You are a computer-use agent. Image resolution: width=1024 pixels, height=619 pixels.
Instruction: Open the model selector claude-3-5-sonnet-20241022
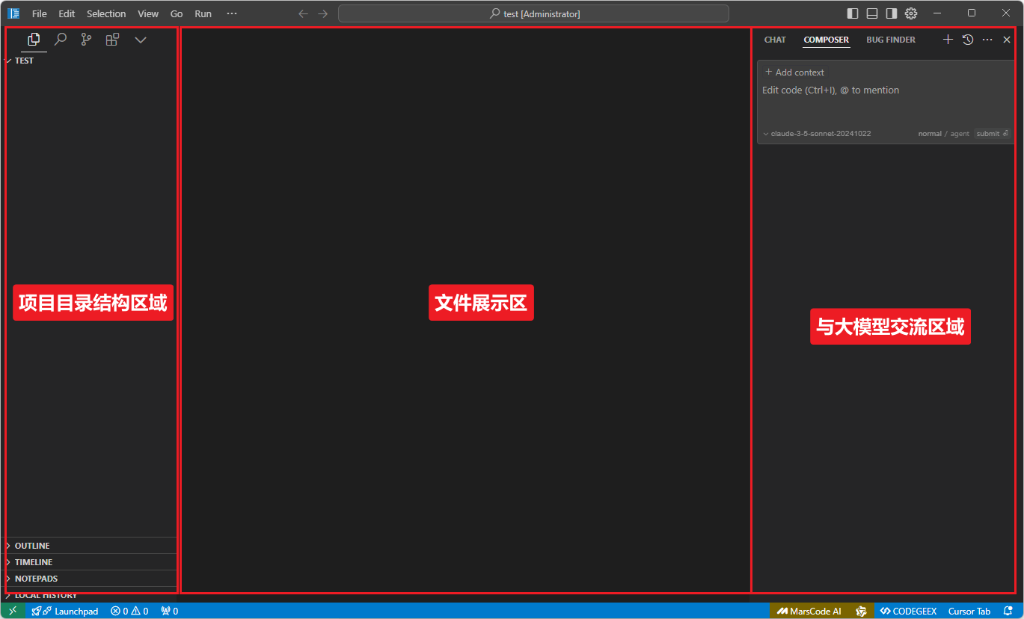817,134
